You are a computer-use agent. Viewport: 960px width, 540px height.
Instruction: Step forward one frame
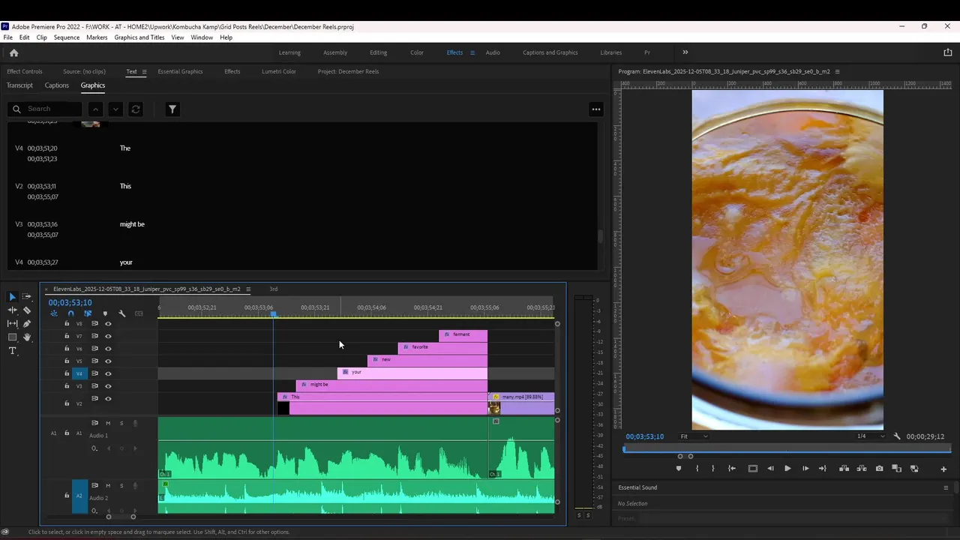point(805,469)
